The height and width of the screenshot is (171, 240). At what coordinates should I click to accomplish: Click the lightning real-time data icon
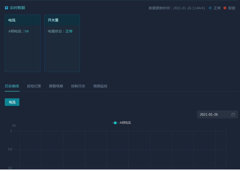coord(7,8)
